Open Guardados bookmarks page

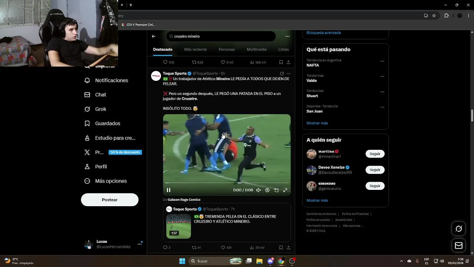103,123
